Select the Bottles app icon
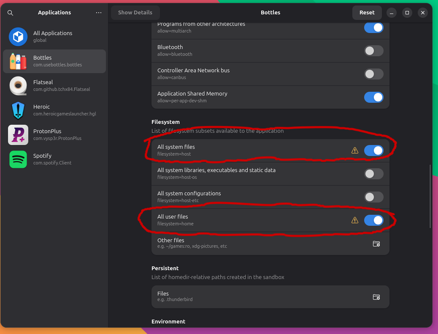Viewport: 438px width, 334px height. [x=18, y=61]
